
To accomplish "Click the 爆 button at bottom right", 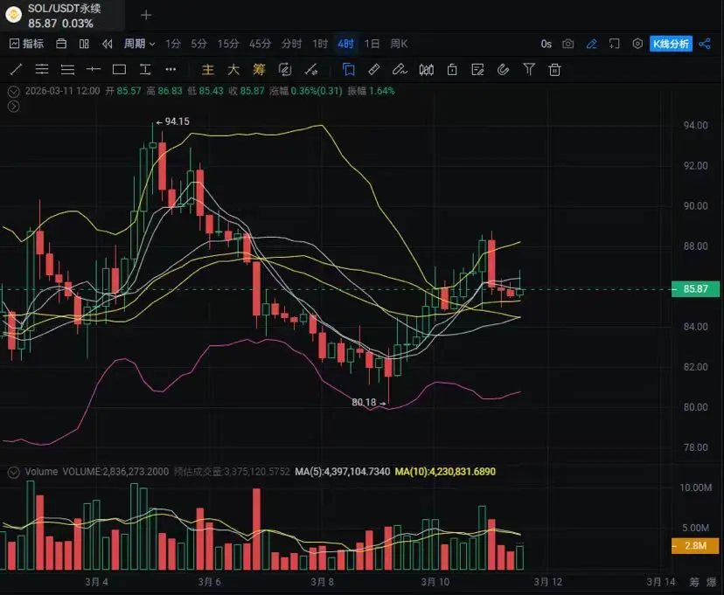I will tap(712, 582).
